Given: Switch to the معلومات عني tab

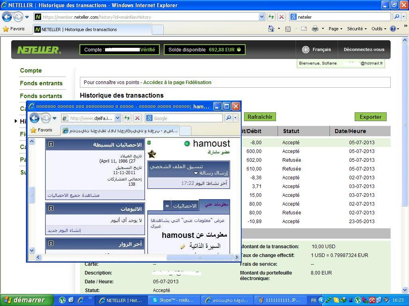Looking at the screenshot, I should [215, 204].
